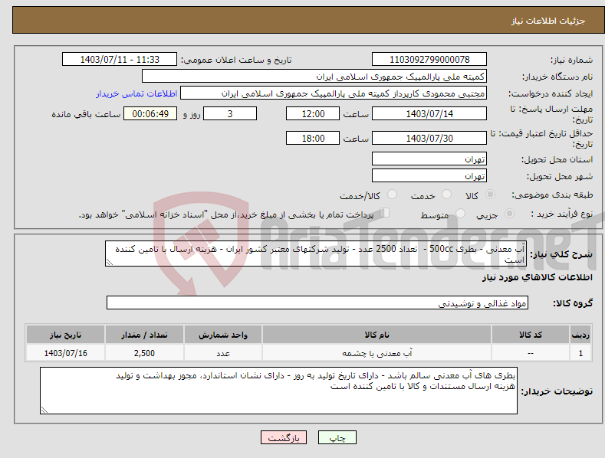The height and width of the screenshot is (458, 605).
Task: Click the request creator name field
Action: 334,93
